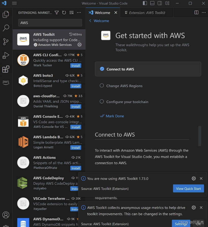This screenshot has width=208, height=227.
Task: Select the AWS CLI Configure extension icon
Action: [x=23, y=60]
